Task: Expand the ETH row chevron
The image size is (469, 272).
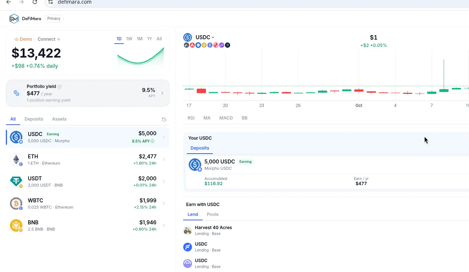Action: (x=164, y=159)
